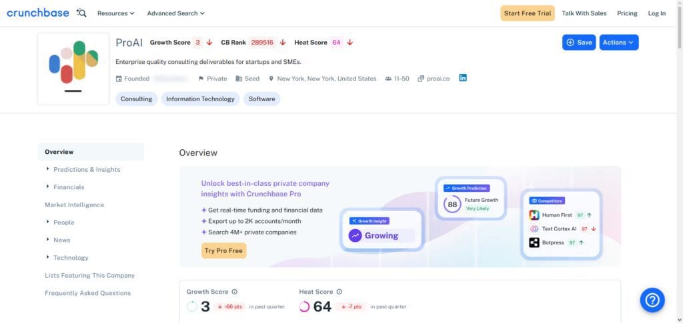Image resolution: width=683 pixels, height=323 pixels.
Task: Click the Very Likely future growth badge
Action: [478, 208]
